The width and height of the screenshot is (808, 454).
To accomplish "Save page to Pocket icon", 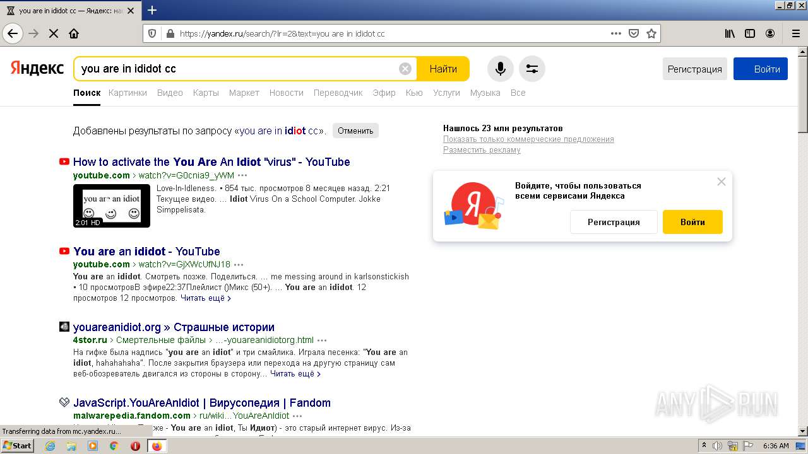I will click(634, 33).
